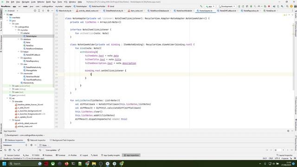Click expand all icon in Project panel

39,11
